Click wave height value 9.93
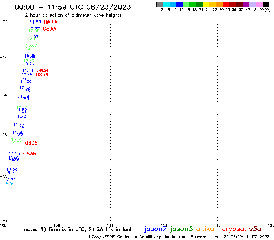Viewport: 274px width, 240px height. click(x=12, y=173)
